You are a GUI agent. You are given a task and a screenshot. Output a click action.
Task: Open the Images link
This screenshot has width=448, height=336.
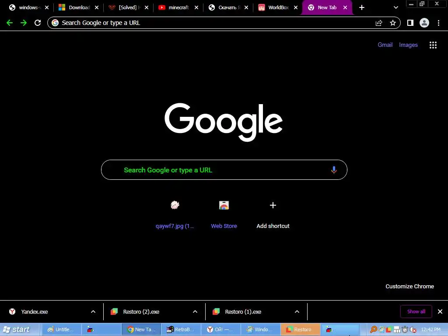(408, 45)
